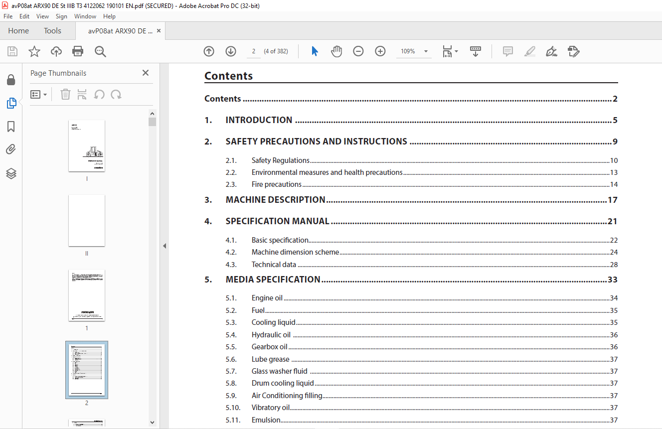Switch to the Home tab
662x429 pixels.
coord(18,31)
